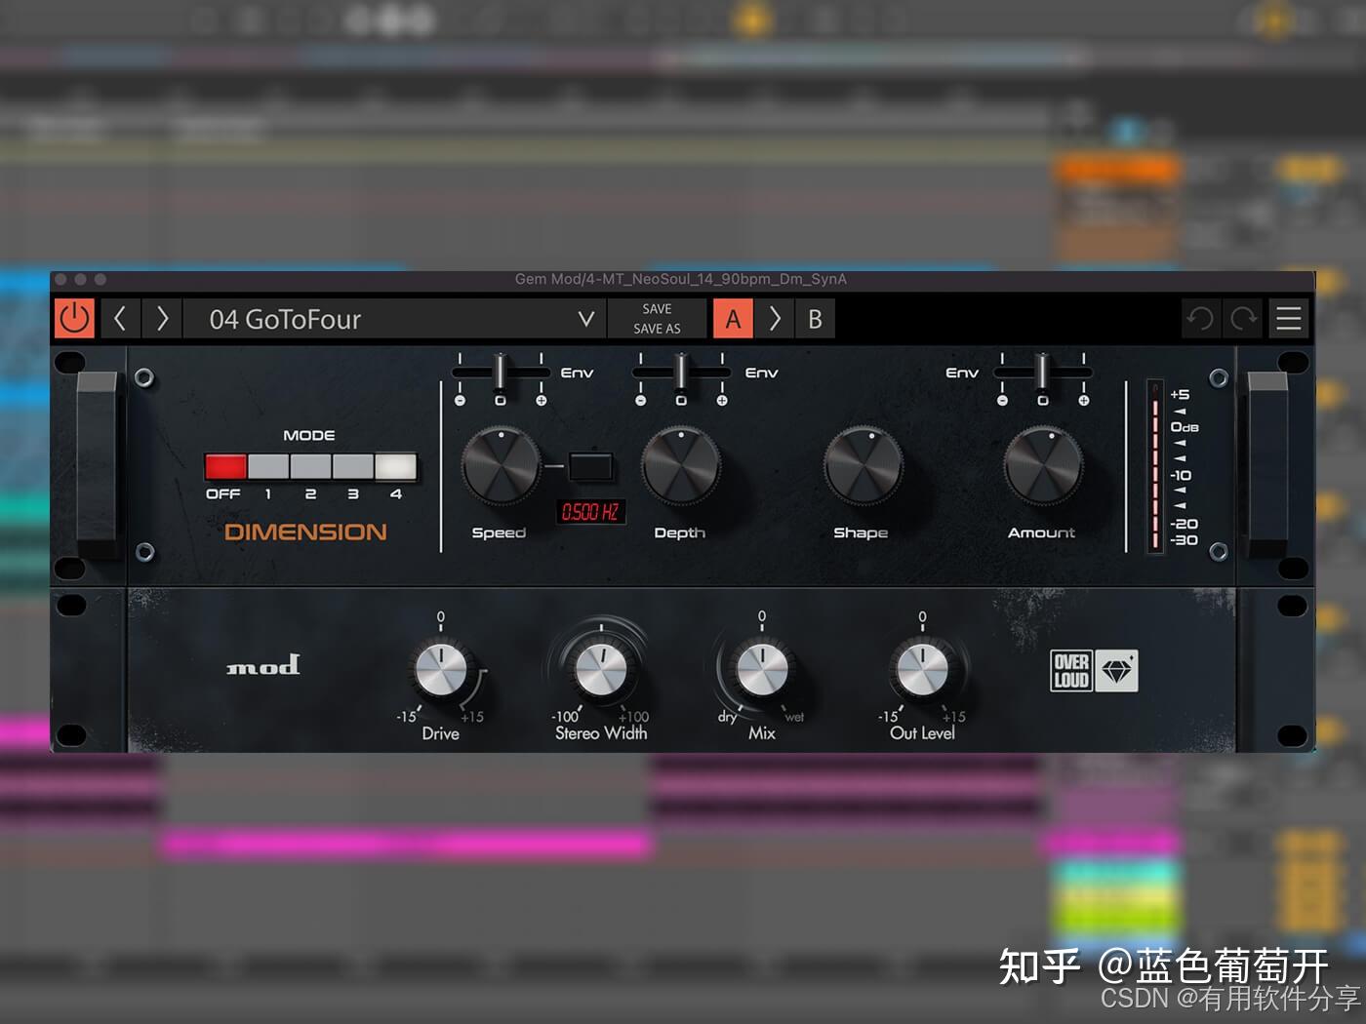Click the copy A to B arrow
Image resolution: width=1366 pixels, height=1024 pixels.
pyautogui.click(x=775, y=318)
